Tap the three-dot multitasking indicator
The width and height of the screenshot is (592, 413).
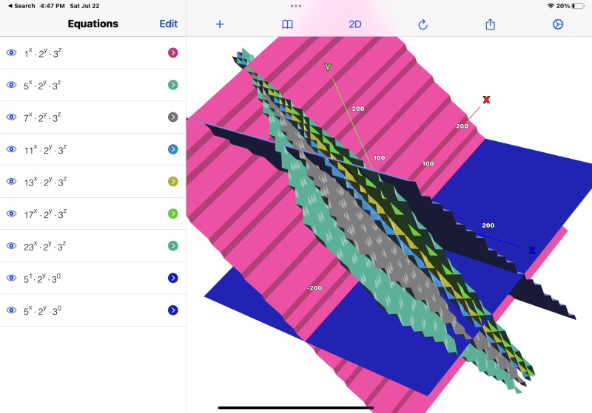click(296, 5)
